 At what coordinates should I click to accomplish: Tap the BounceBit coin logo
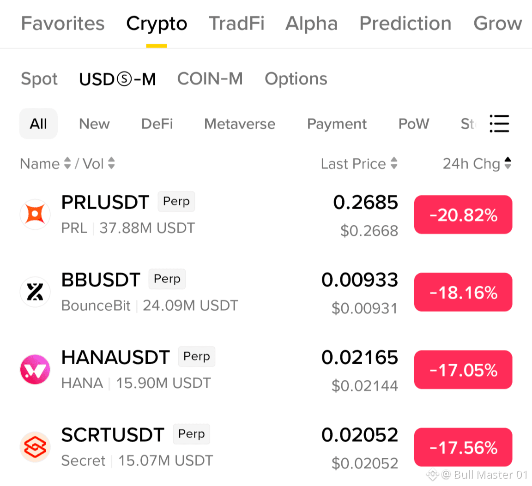tap(35, 292)
